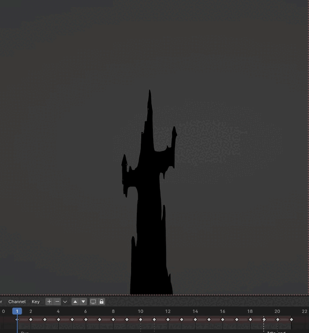Screen dimensions: 309x333
Task: Select the keyframe diamond at frame 20
Action: (x=278, y=319)
